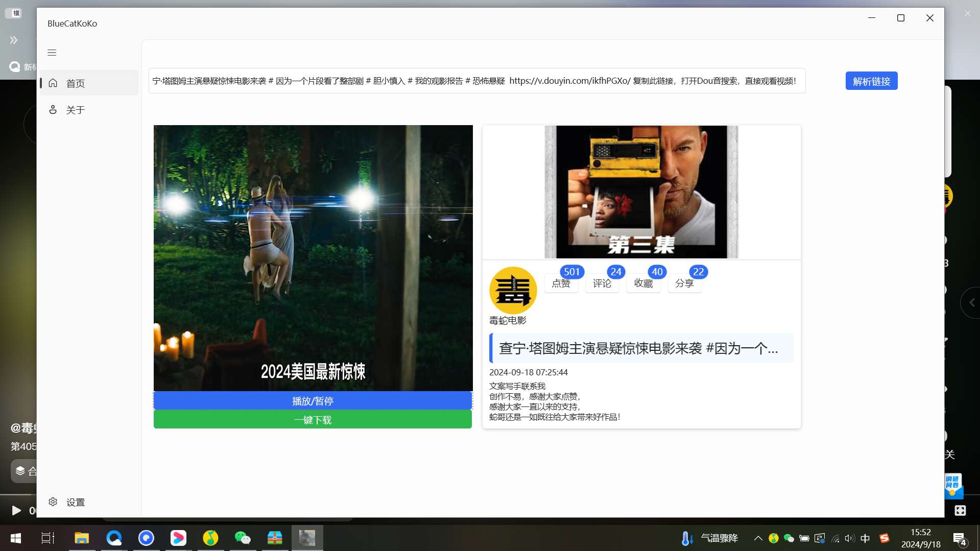Image resolution: width=980 pixels, height=551 pixels.
Task: Click the 评论 comments button showing 24
Action: click(x=602, y=283)
